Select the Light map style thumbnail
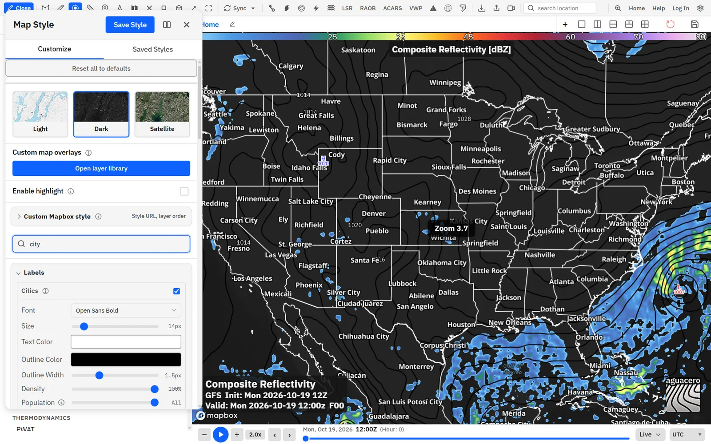Screen dimensions: 711x444 pyautogui.click(x=40, y=114)
